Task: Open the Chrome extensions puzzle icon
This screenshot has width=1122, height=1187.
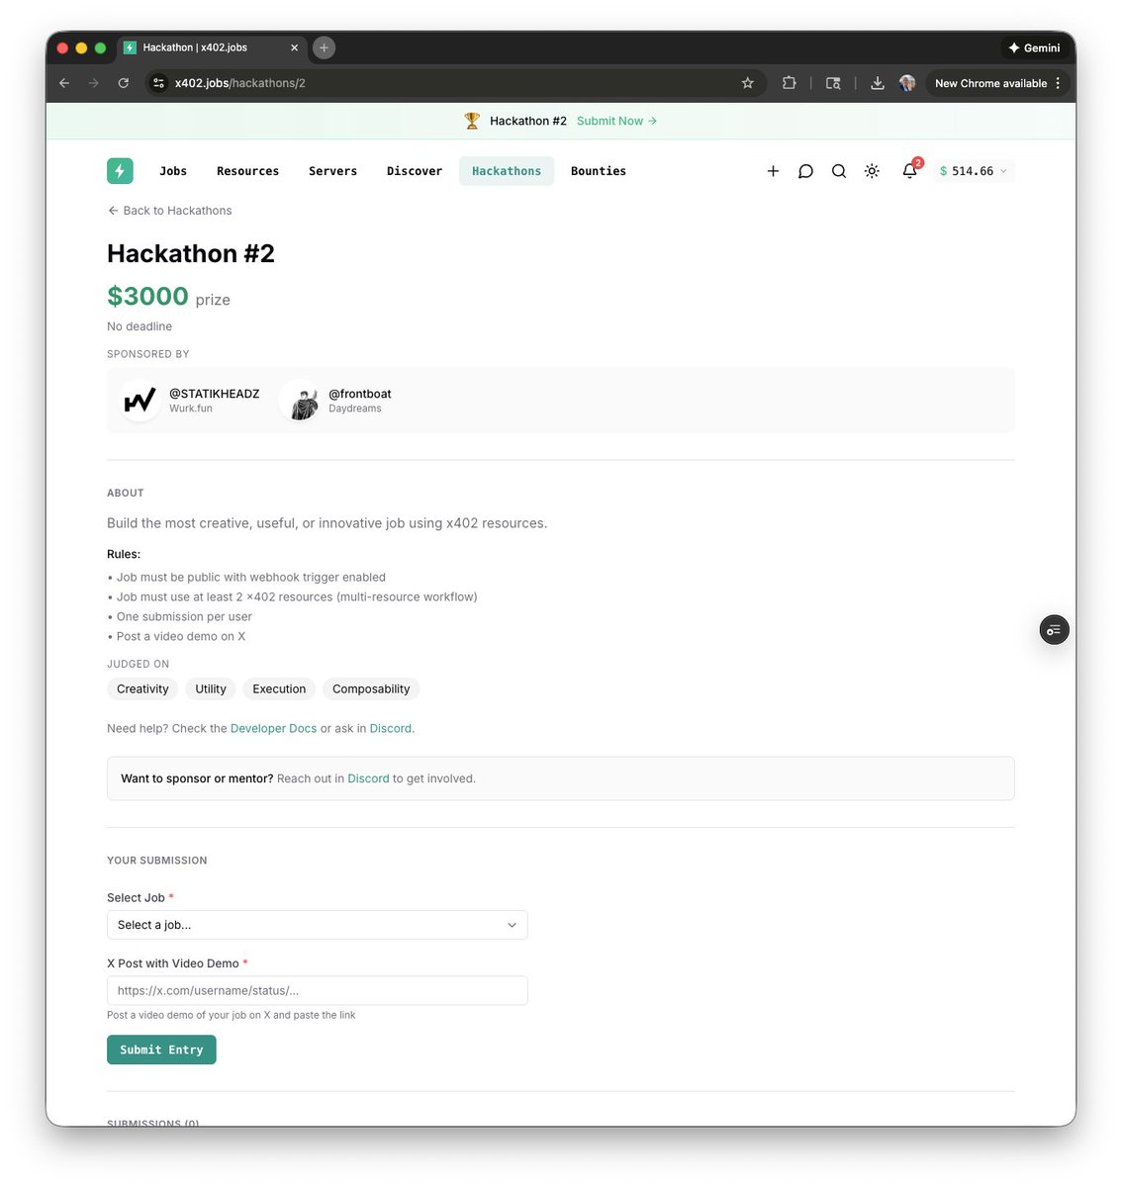Action: click(x=789, y=83)
